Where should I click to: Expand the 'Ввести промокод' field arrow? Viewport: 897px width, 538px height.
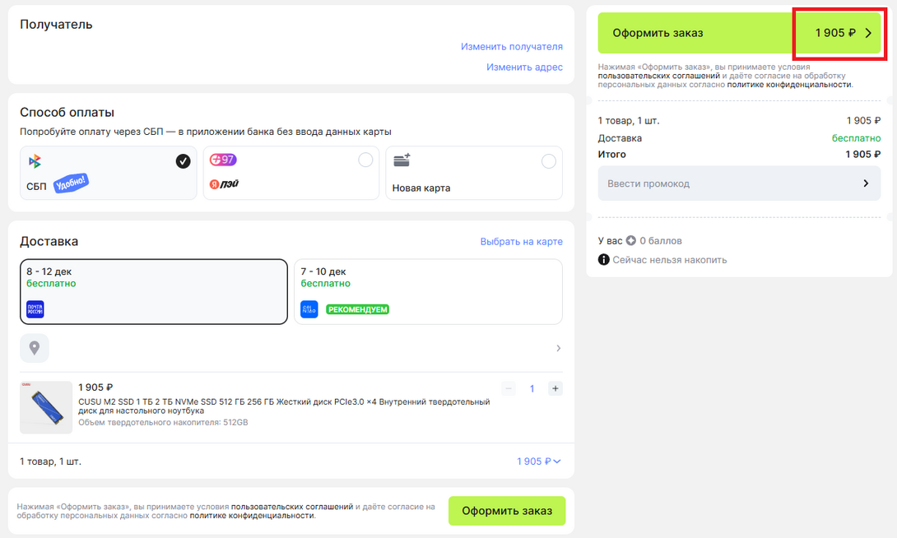click(865, 183)
